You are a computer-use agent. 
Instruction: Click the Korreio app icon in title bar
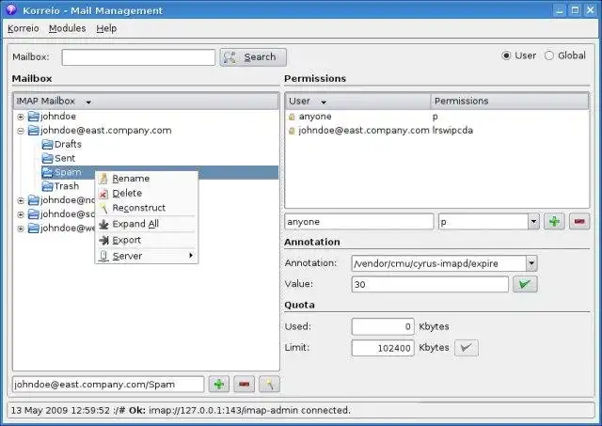tap(11, 10)
